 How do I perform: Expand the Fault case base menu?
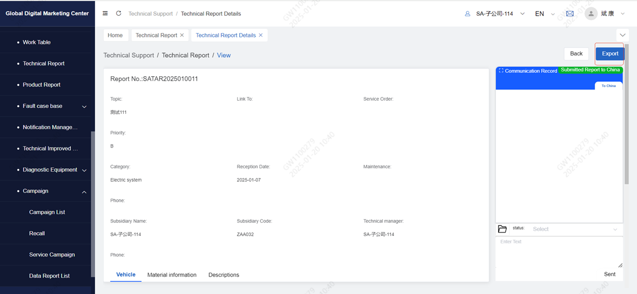click(84, 107)
